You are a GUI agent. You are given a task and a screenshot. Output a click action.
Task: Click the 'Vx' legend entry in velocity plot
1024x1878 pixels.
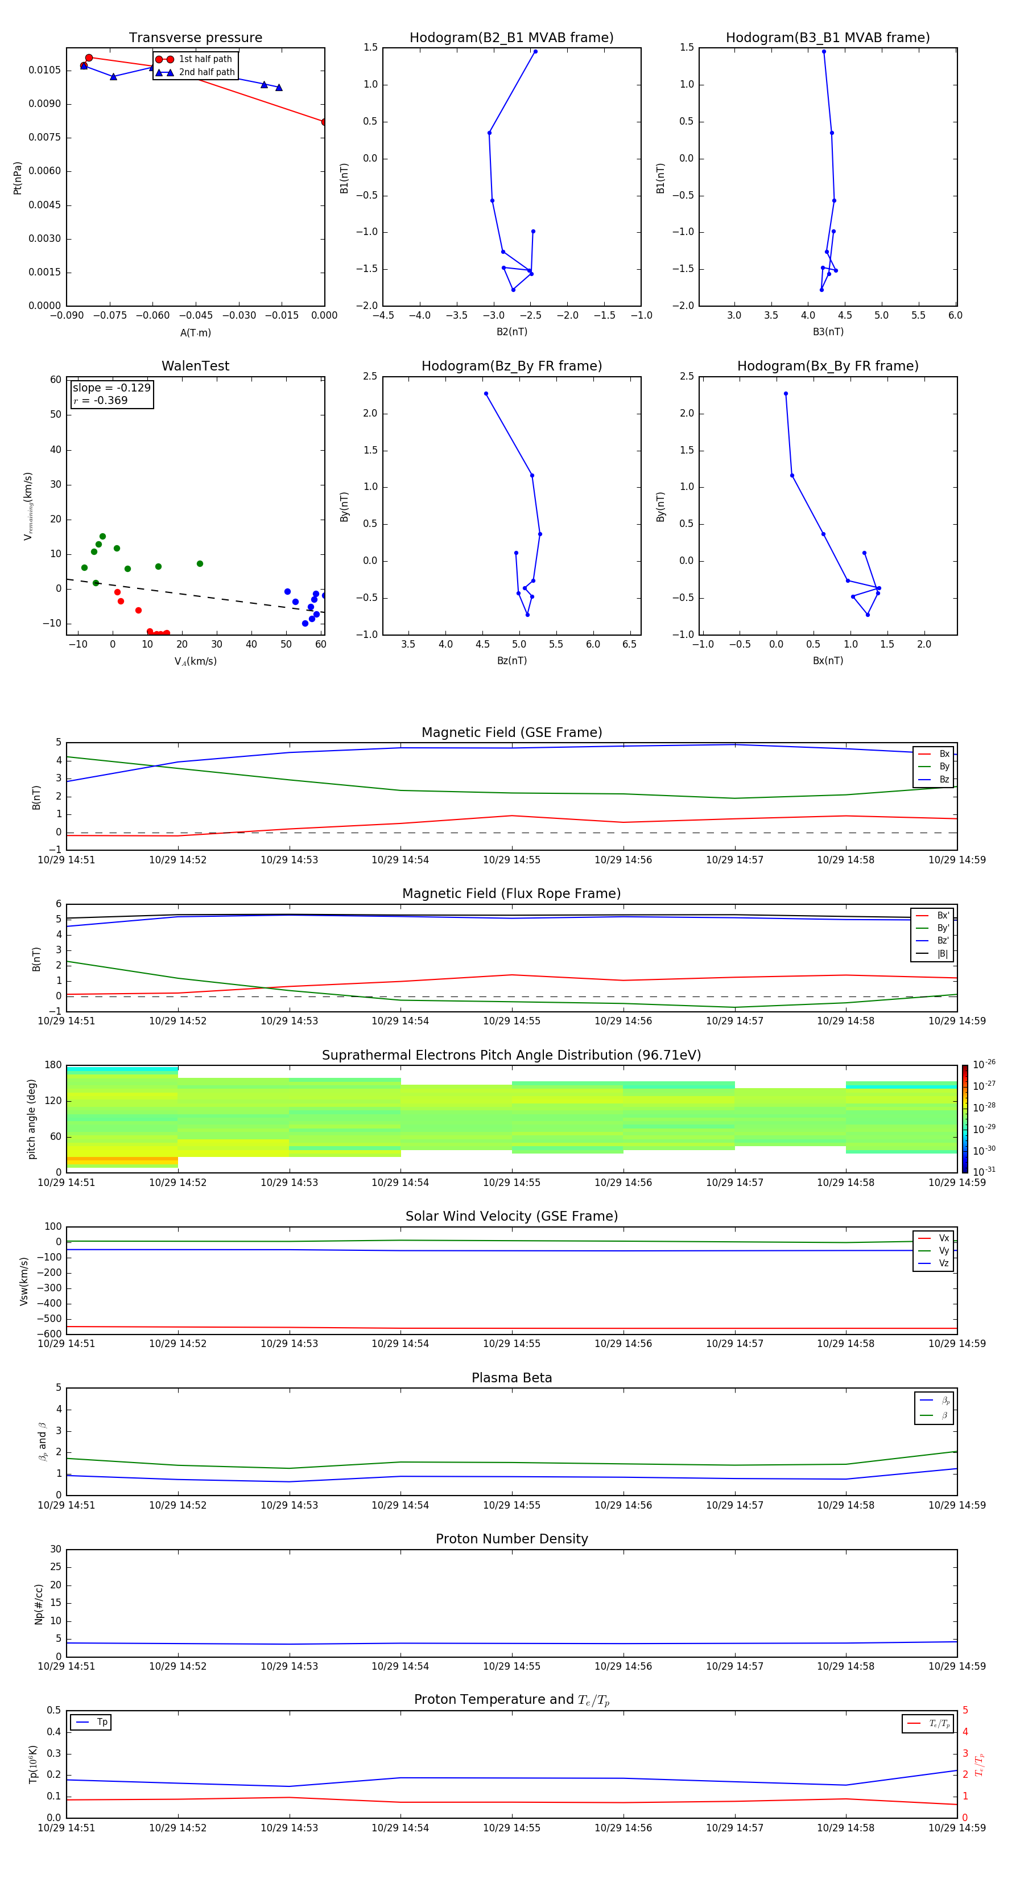tap(934, 1238)
